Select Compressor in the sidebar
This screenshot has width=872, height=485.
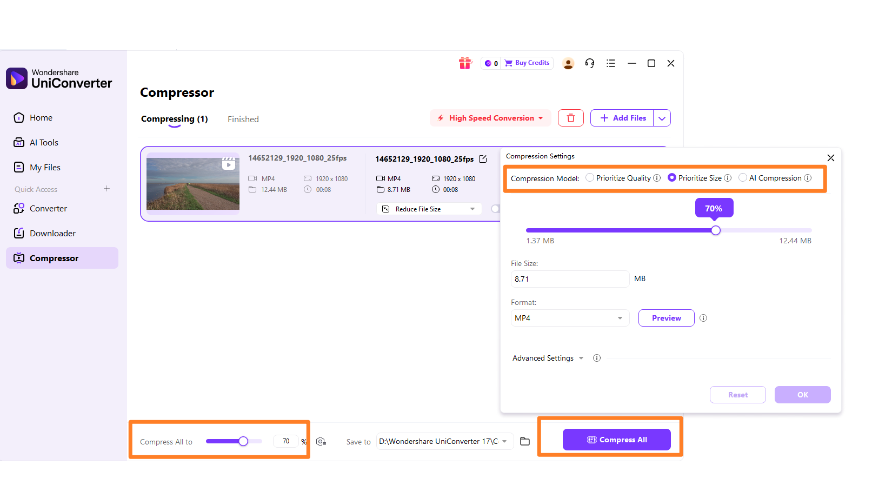[x=62, y=258]
